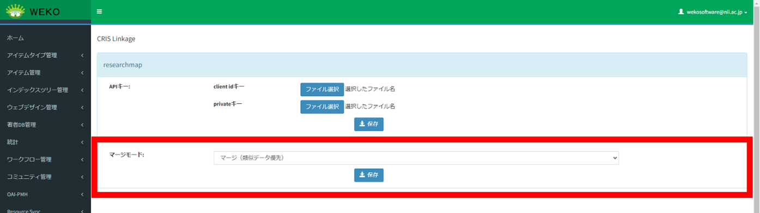The image size is (760, 213).
Task: Click chevron beside 統計
Action: click(82, 142)
